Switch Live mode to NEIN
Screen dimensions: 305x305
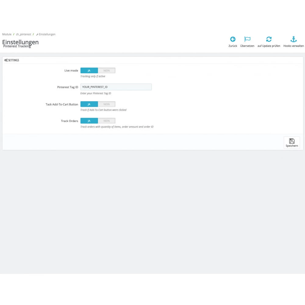(106, 70)
